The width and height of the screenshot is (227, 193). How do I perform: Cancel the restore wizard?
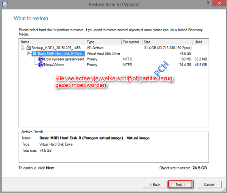point(209,184)
